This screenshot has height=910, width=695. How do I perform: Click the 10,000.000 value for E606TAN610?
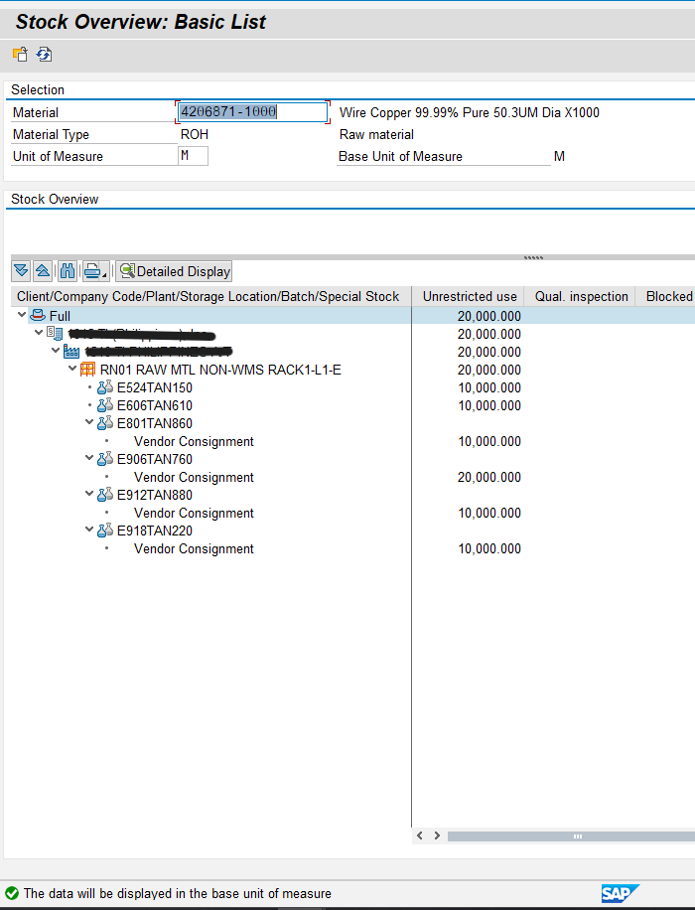click(x=489, y=405)
